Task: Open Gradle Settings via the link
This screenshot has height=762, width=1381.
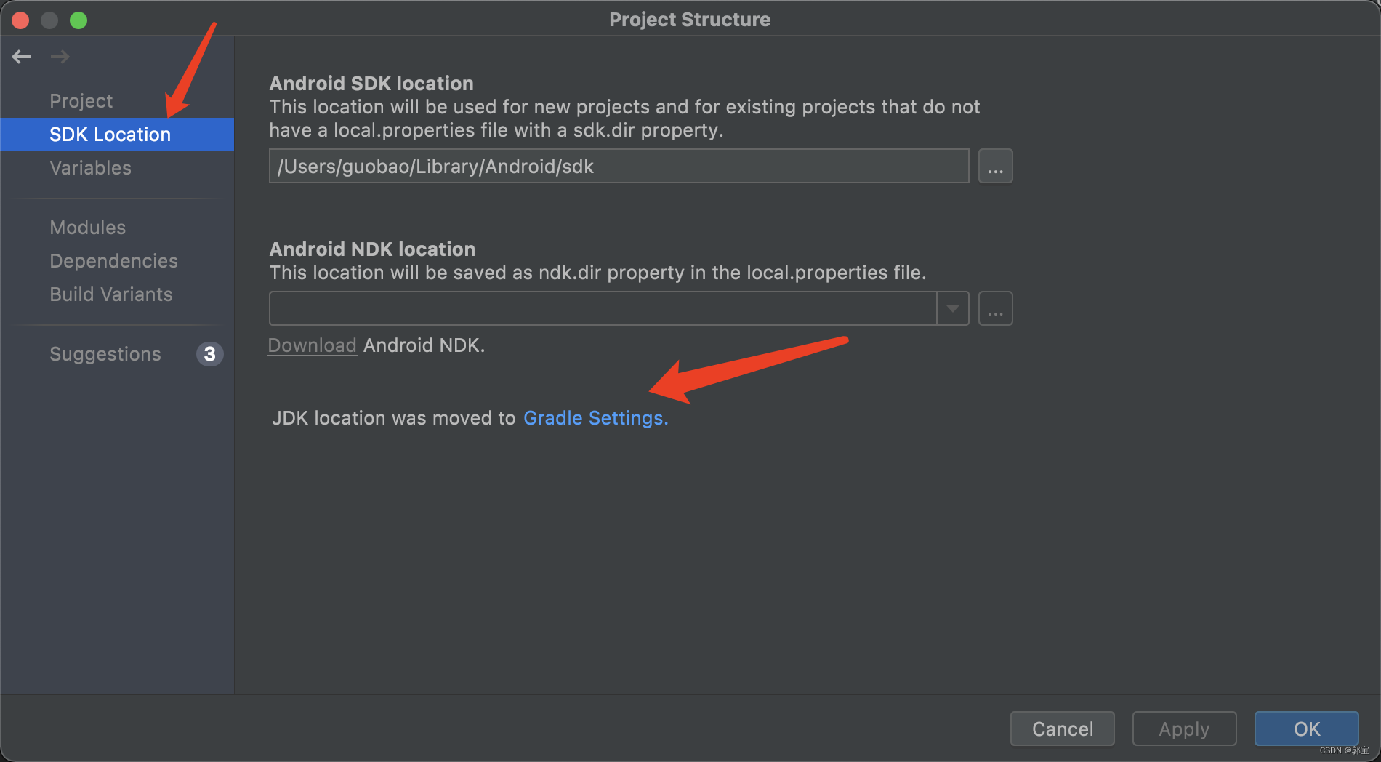Action: (595, 418)
